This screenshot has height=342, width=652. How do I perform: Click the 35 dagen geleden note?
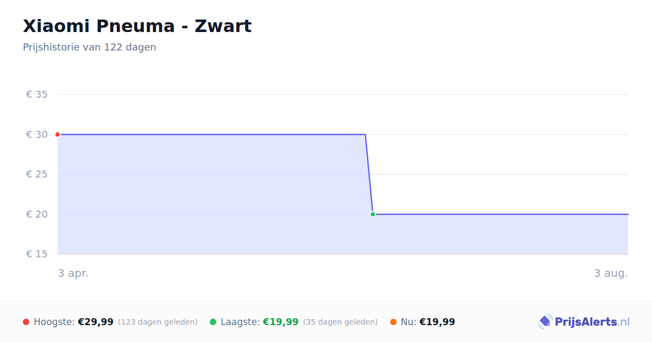click(x=340, y=322)
